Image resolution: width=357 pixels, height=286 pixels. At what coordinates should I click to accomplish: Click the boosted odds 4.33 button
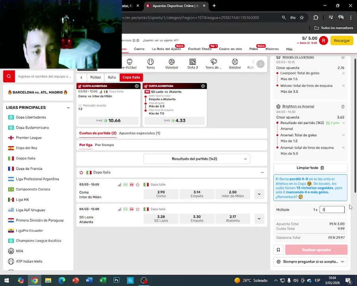tap(175, 120)
